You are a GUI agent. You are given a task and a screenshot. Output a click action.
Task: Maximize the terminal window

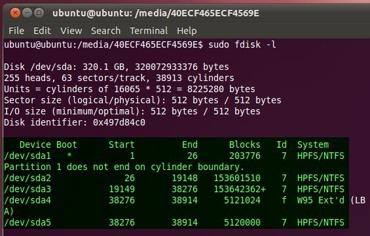pos(39,12)
